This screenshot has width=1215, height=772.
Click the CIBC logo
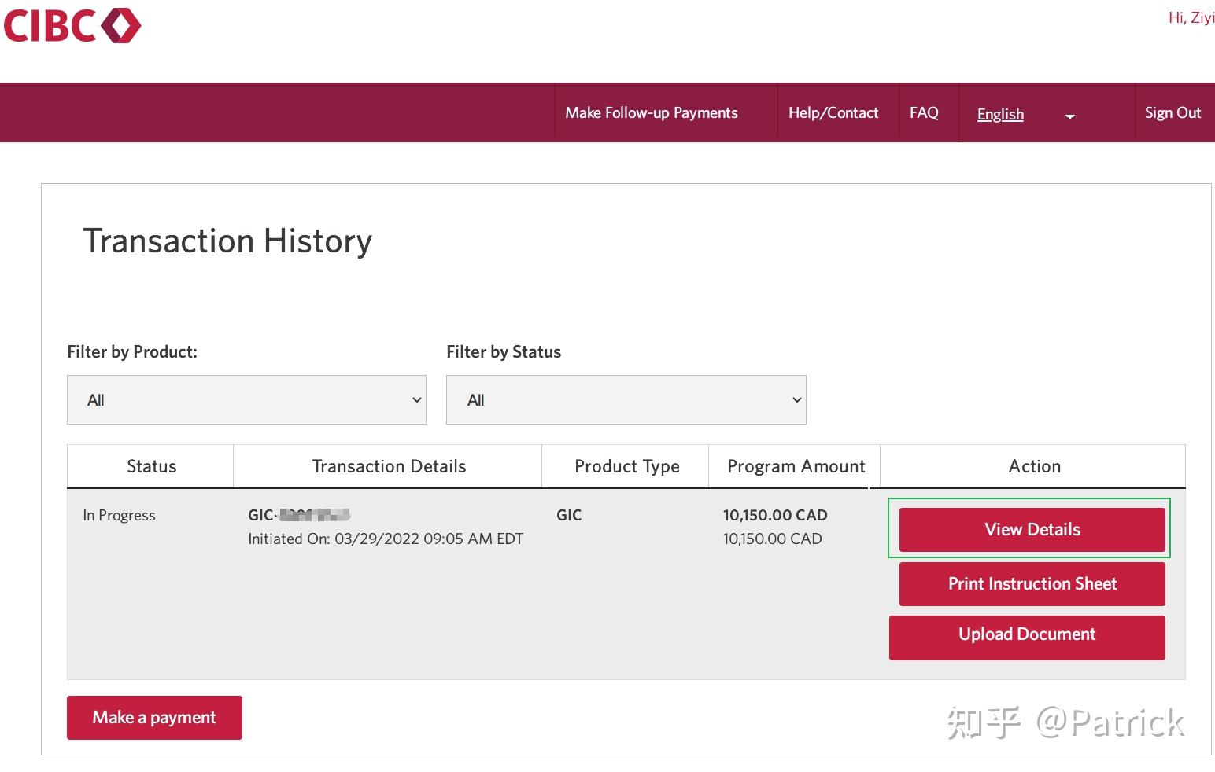coord(72,26)
